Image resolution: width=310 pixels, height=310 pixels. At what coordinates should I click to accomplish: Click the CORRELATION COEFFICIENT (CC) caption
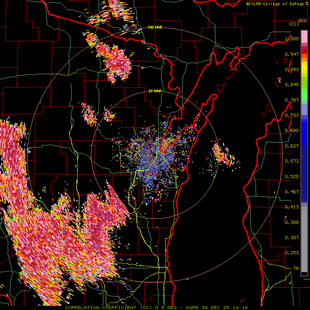[108, 308]
